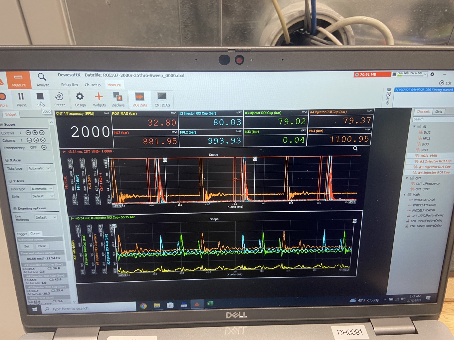Click the magnifier icon above the scope

tap(355, 148)
